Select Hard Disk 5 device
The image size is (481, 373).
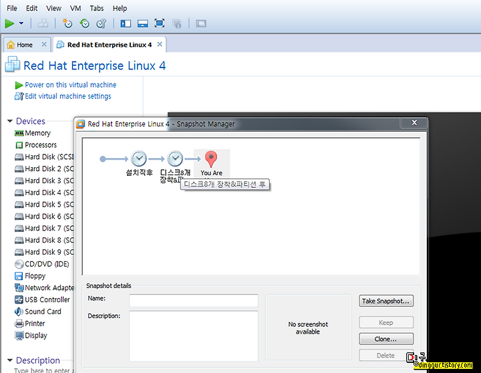click(x=44, y=205)
